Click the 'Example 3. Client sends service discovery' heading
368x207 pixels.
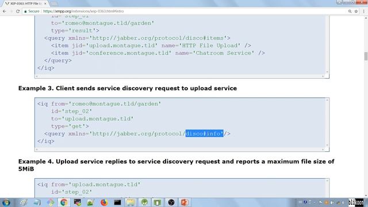(128, 88)
